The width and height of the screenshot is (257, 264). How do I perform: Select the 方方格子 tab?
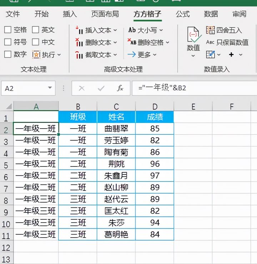(147, 14)
